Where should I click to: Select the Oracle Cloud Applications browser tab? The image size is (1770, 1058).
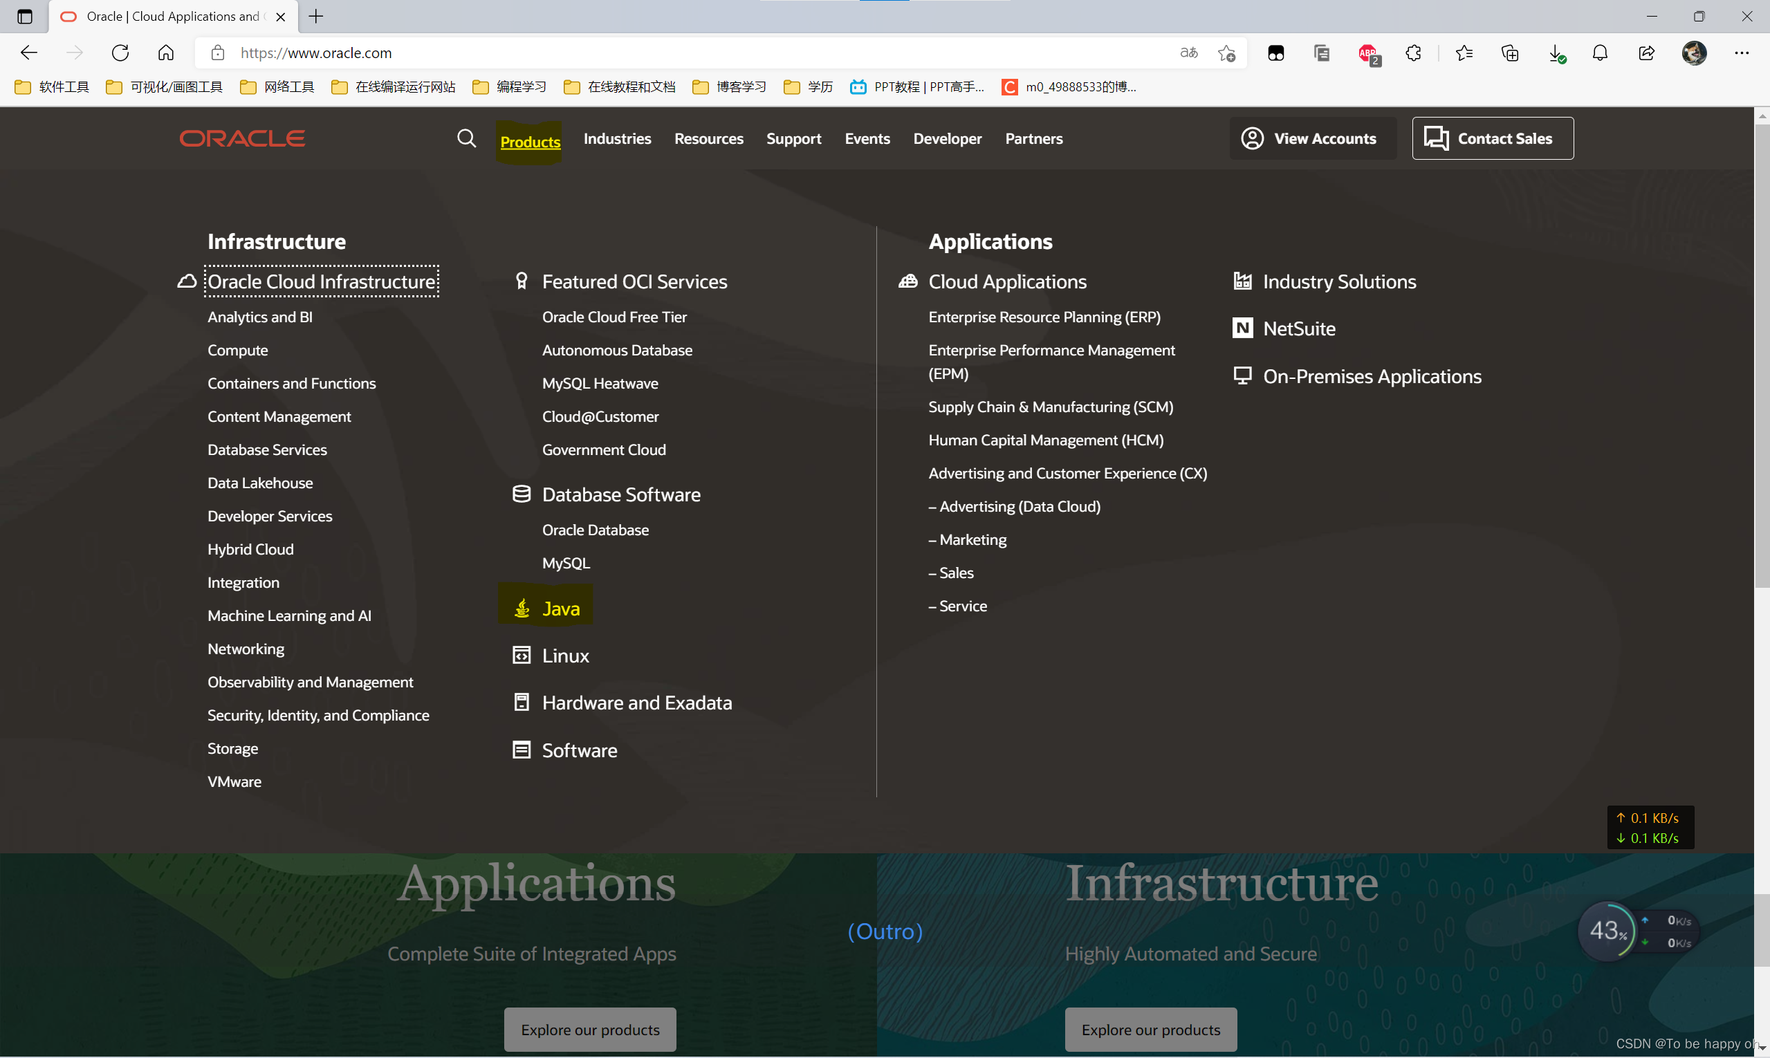point(171,17)
